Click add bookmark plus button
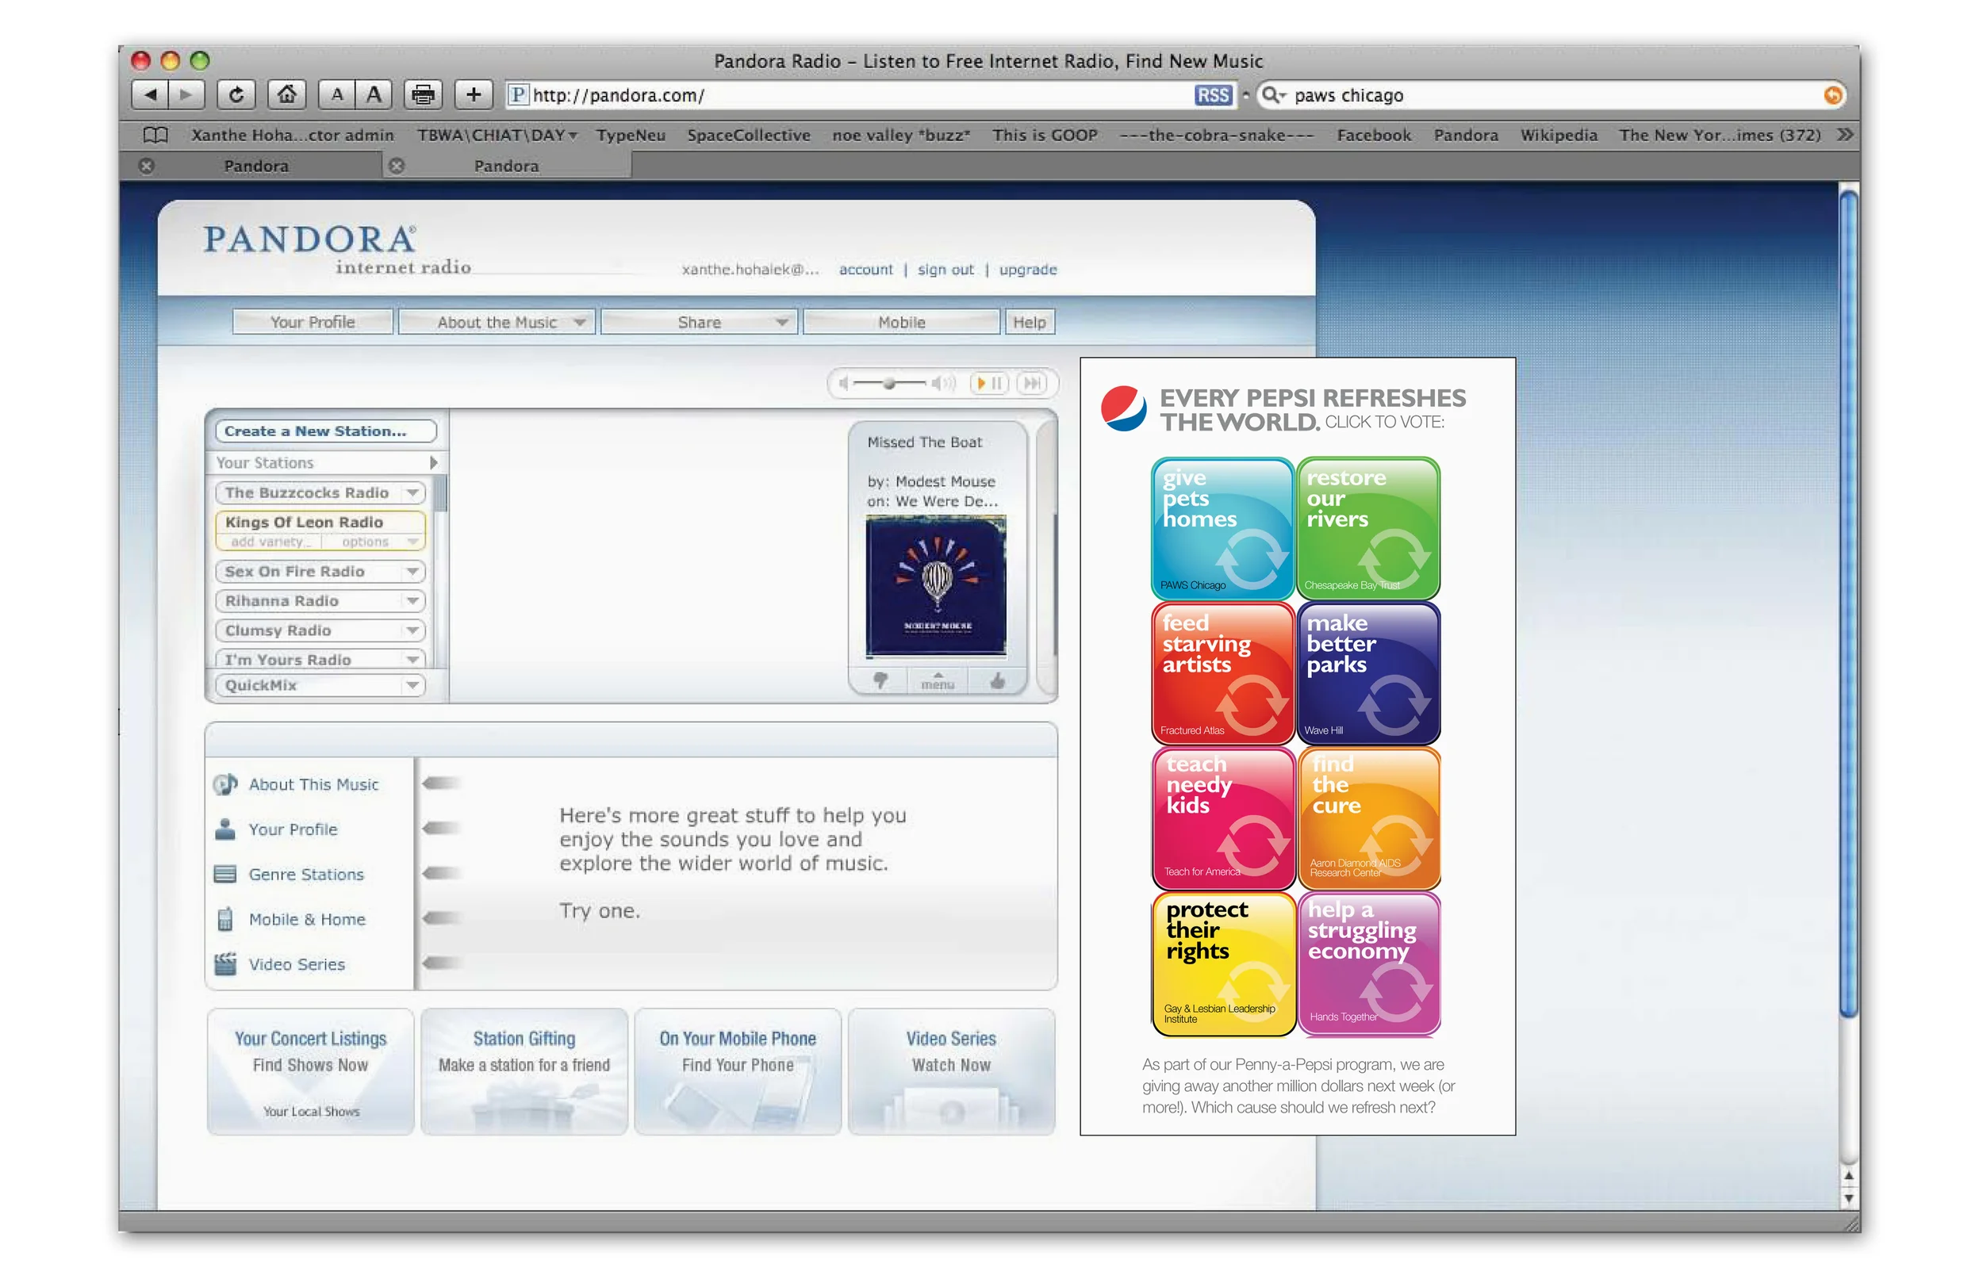 tap(474, 95)
